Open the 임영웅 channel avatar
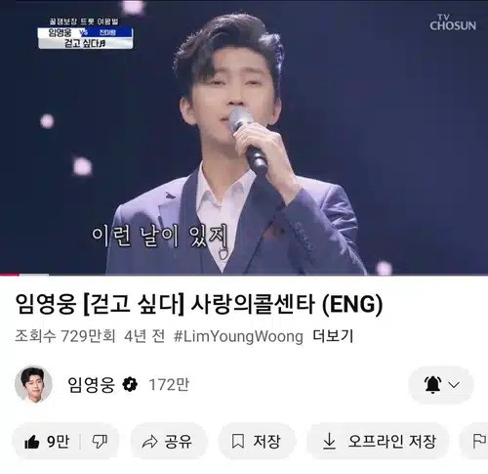The height and width of the screenshot is (474, 488). click(33, 384)
